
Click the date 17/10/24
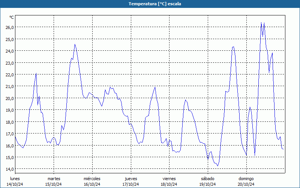pyautogui.click(x=130, y=184)
